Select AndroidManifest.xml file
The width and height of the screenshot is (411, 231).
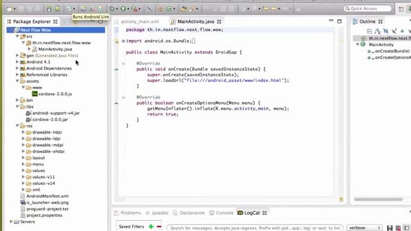pyautogui.click(x=44, y=196)
